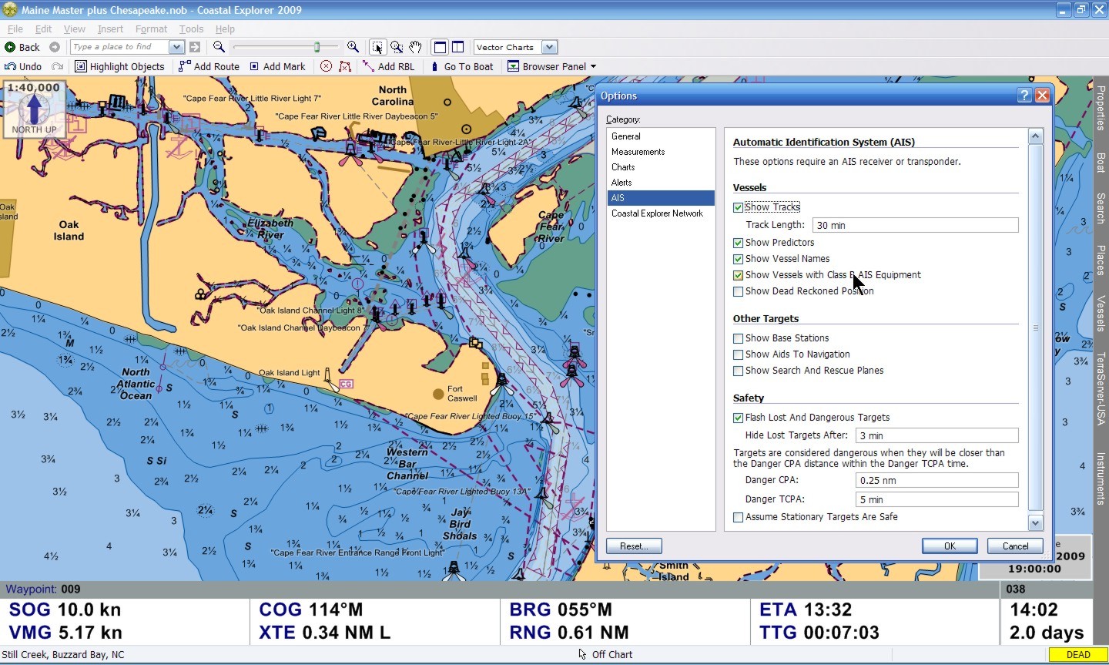The width and height of the screenshot is (1109, 665).
Task: Open the Format menu
Action: pos(151,29)
